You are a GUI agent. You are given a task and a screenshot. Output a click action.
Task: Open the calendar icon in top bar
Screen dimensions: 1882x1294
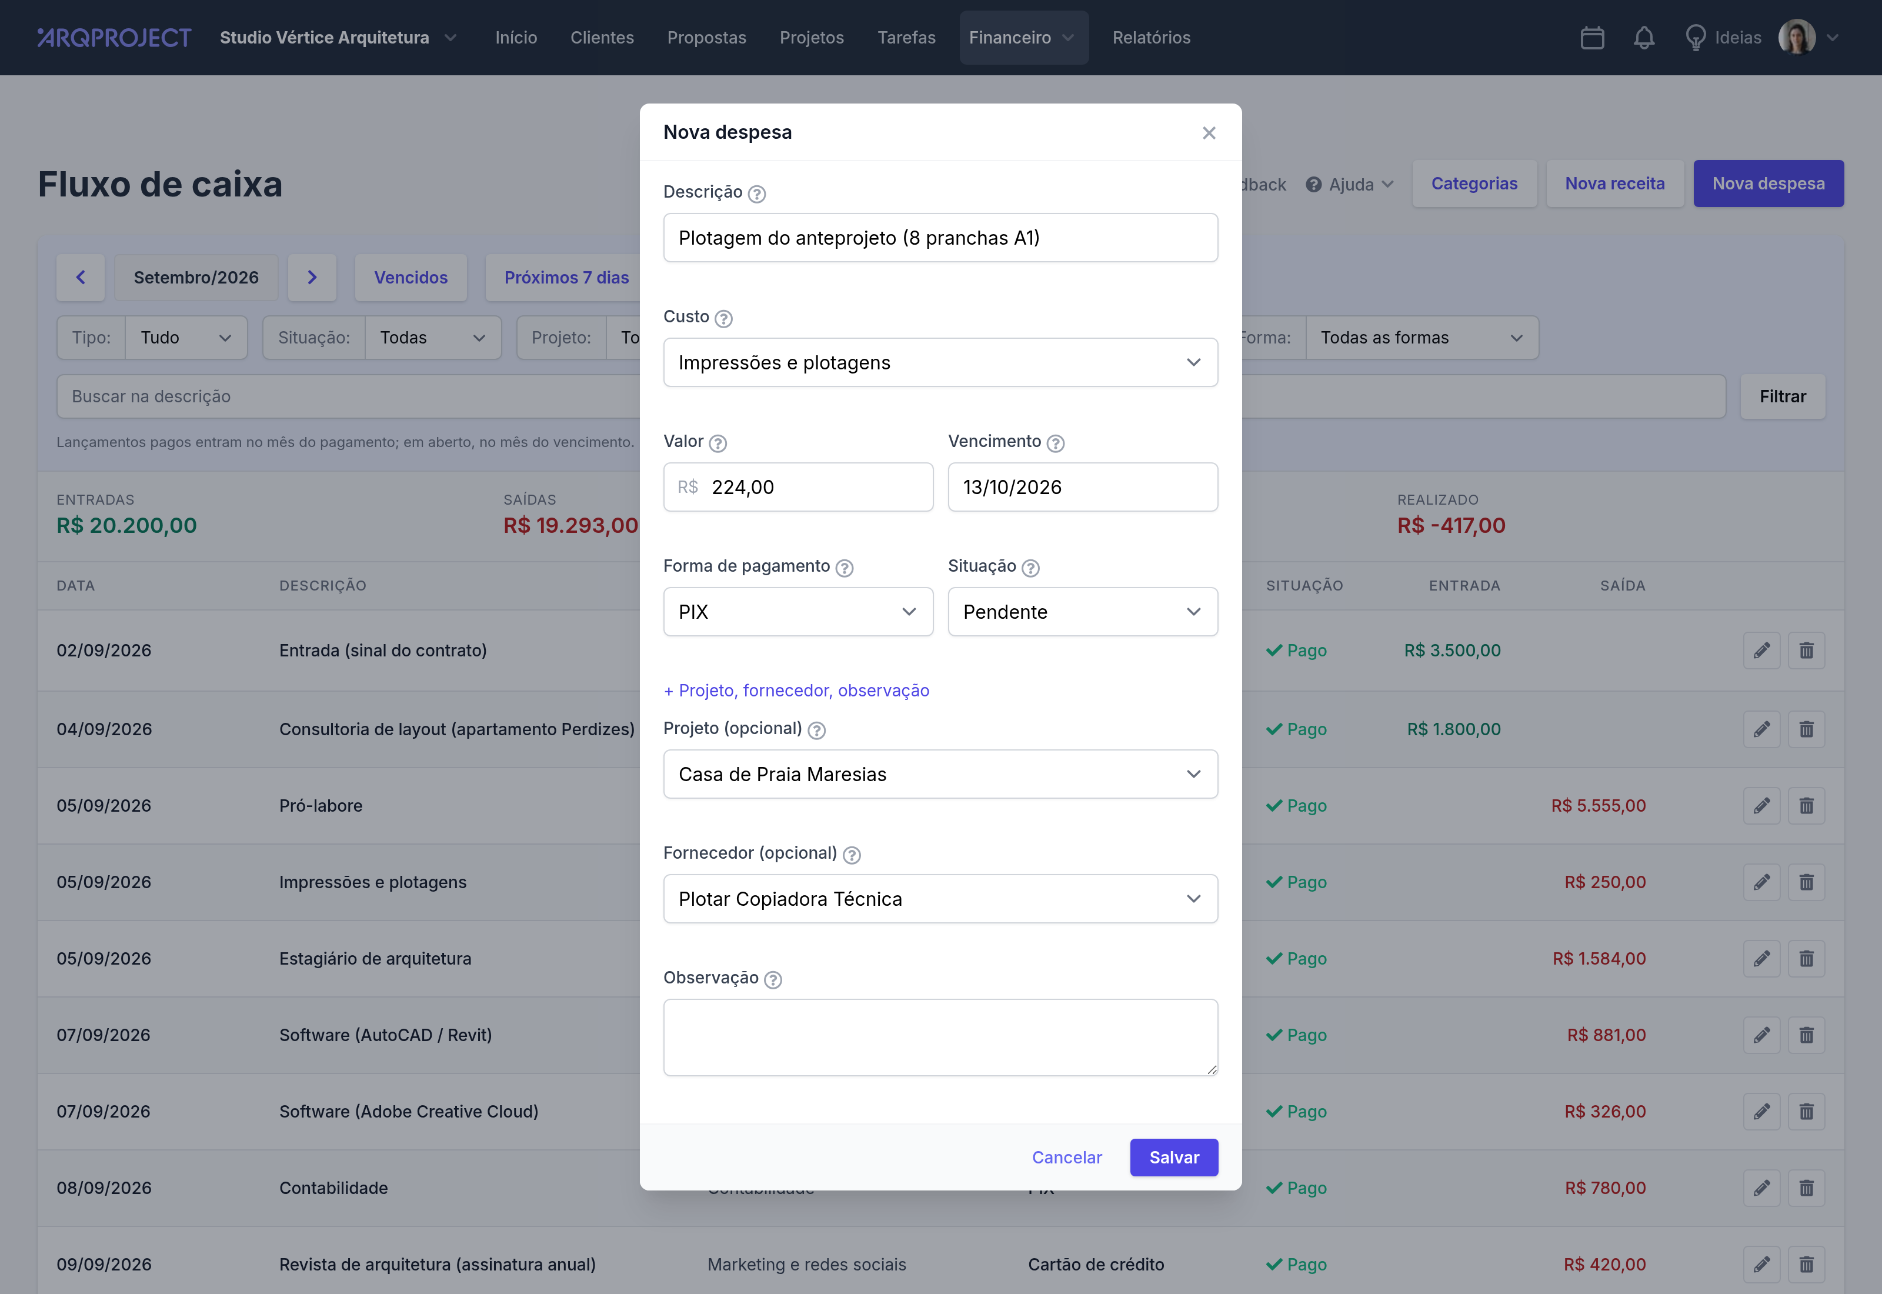[1592, 38]
